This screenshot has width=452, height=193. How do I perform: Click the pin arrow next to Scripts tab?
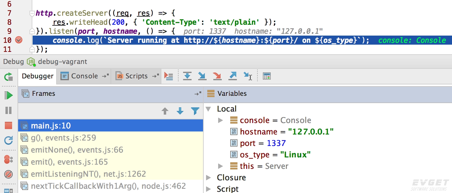click(155, 76)
